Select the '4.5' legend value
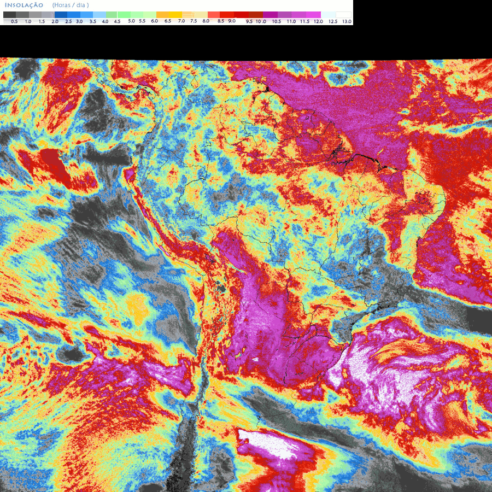The width and height of the screenshot is (492, 492). click(117, 21)
